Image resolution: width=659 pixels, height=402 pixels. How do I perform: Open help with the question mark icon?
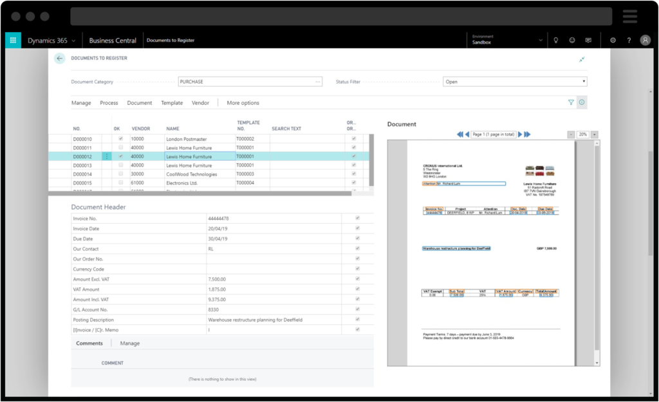629,40
